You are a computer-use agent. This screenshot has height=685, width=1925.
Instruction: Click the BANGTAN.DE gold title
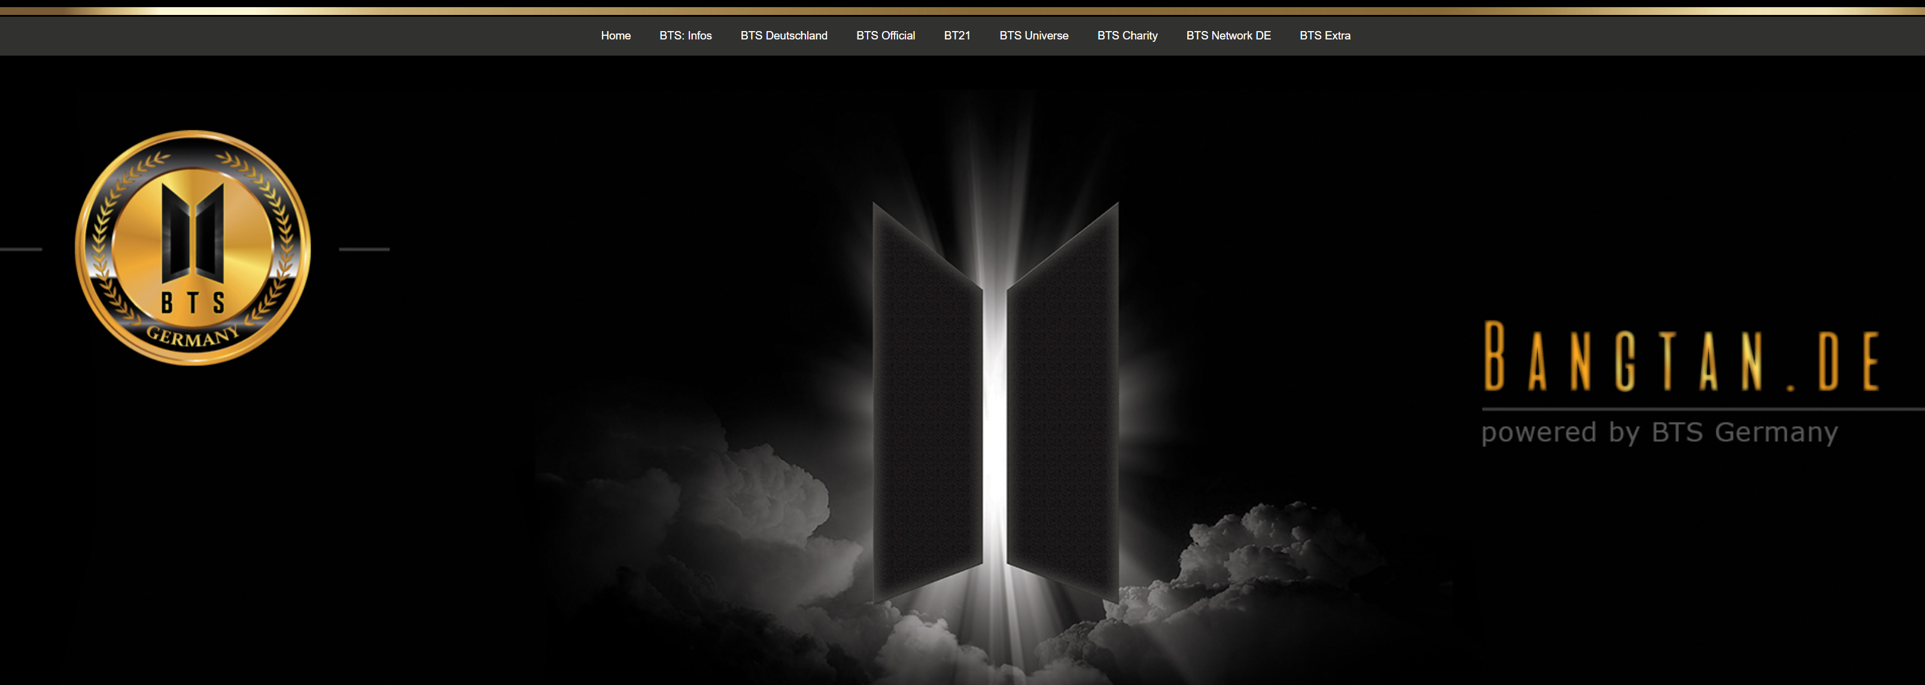click(x=1681, y=357)
